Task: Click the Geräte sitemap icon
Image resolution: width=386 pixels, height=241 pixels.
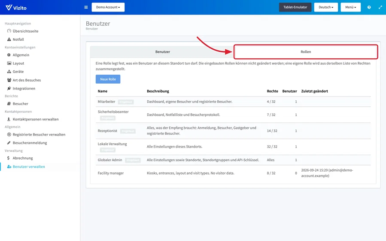Action: (9, 72)
